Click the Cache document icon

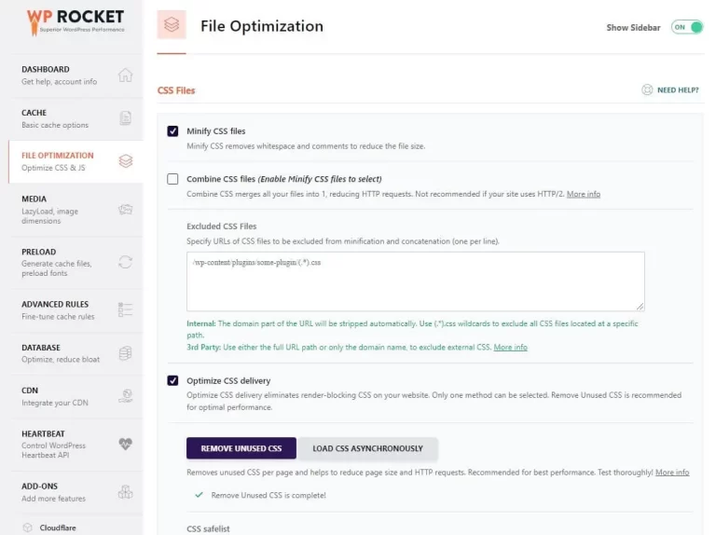click(125, 118)
